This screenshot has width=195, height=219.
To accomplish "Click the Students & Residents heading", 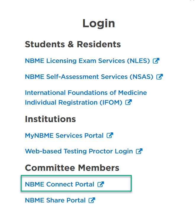I will tap(73, 44).
